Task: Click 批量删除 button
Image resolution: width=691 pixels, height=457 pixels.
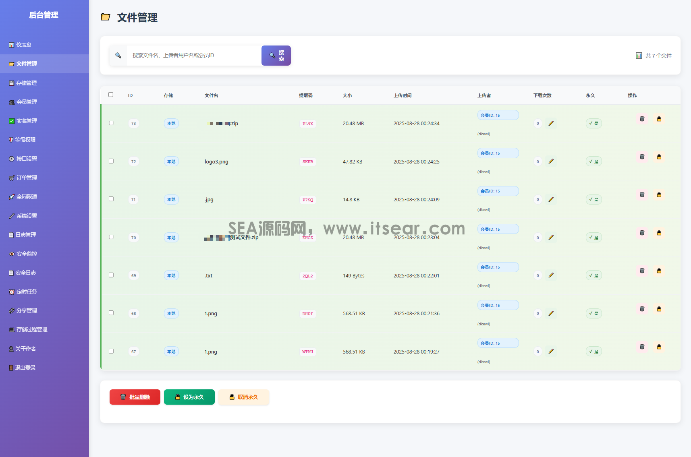Action: pos(135,397)
